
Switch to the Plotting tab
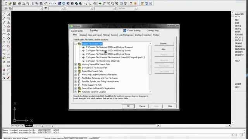[x=106, y=35]
